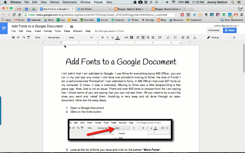Decrease the indent
The image size is (245, 153).
pos(183,38)
